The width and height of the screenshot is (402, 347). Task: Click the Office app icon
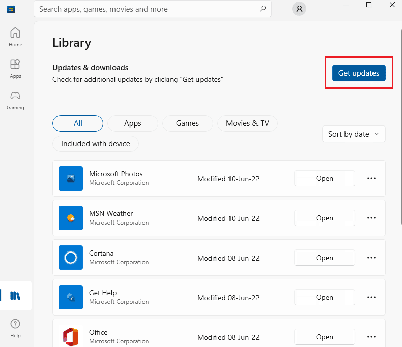click(x=70, y=336)
